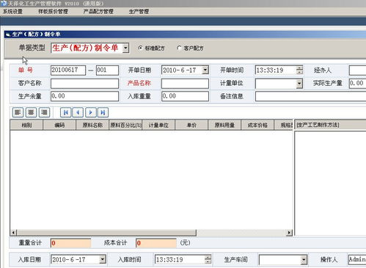Focus the 客户名称 input field

(84, 84)
